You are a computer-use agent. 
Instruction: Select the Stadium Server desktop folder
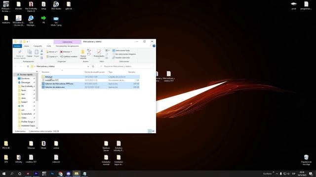(x=106, y=146)
